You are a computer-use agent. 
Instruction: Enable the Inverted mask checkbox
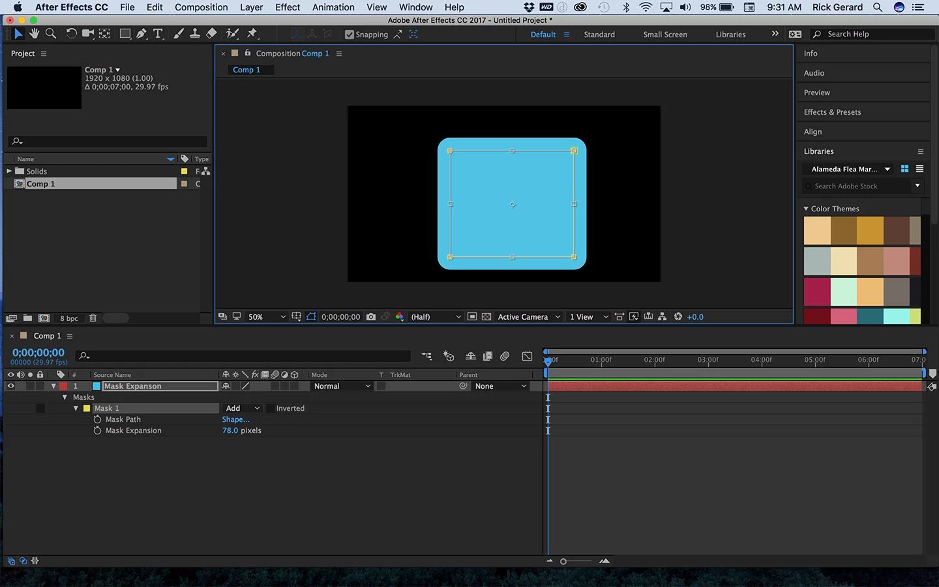tap(270, 408)
